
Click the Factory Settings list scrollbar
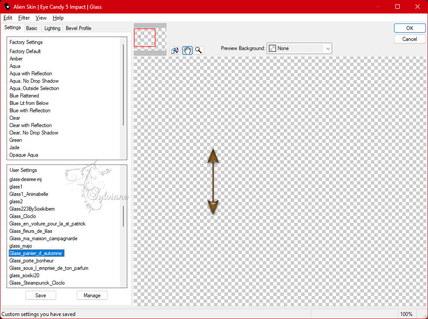click(x=123, y=85)
